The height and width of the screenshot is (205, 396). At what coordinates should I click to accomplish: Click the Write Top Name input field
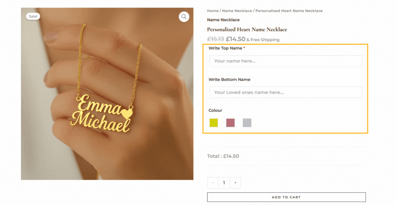[286, 61]
